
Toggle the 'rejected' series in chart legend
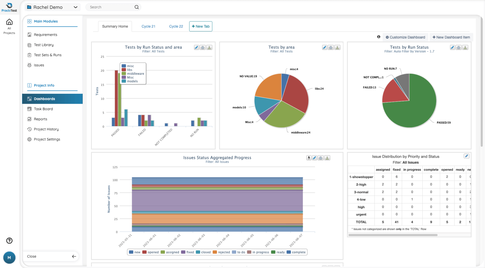click(221, 252)
